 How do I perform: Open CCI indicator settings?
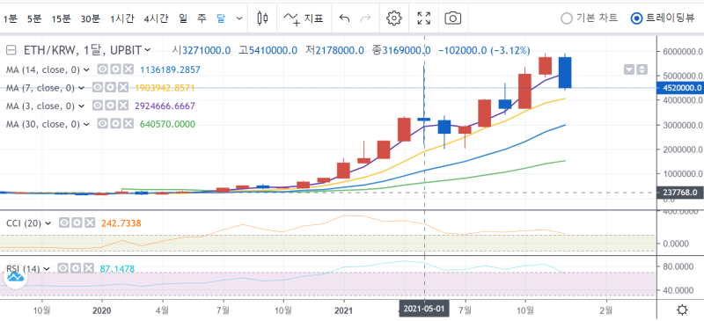77,223
